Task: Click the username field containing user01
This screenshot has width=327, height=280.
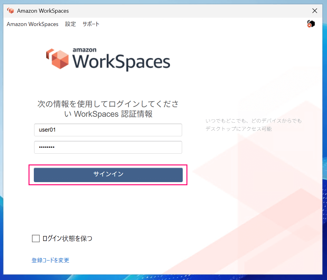Action: [108, 130]
